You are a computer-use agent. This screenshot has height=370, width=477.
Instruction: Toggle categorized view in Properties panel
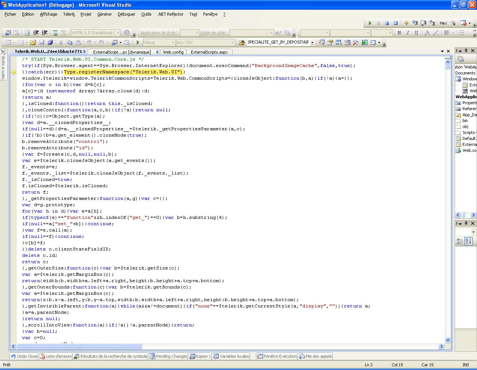460,241
